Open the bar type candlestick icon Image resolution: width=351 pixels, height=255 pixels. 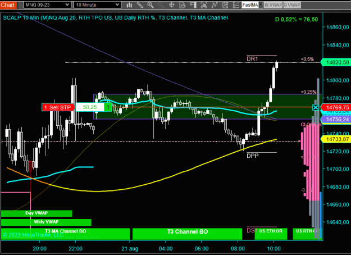click(x=129, y=5)
